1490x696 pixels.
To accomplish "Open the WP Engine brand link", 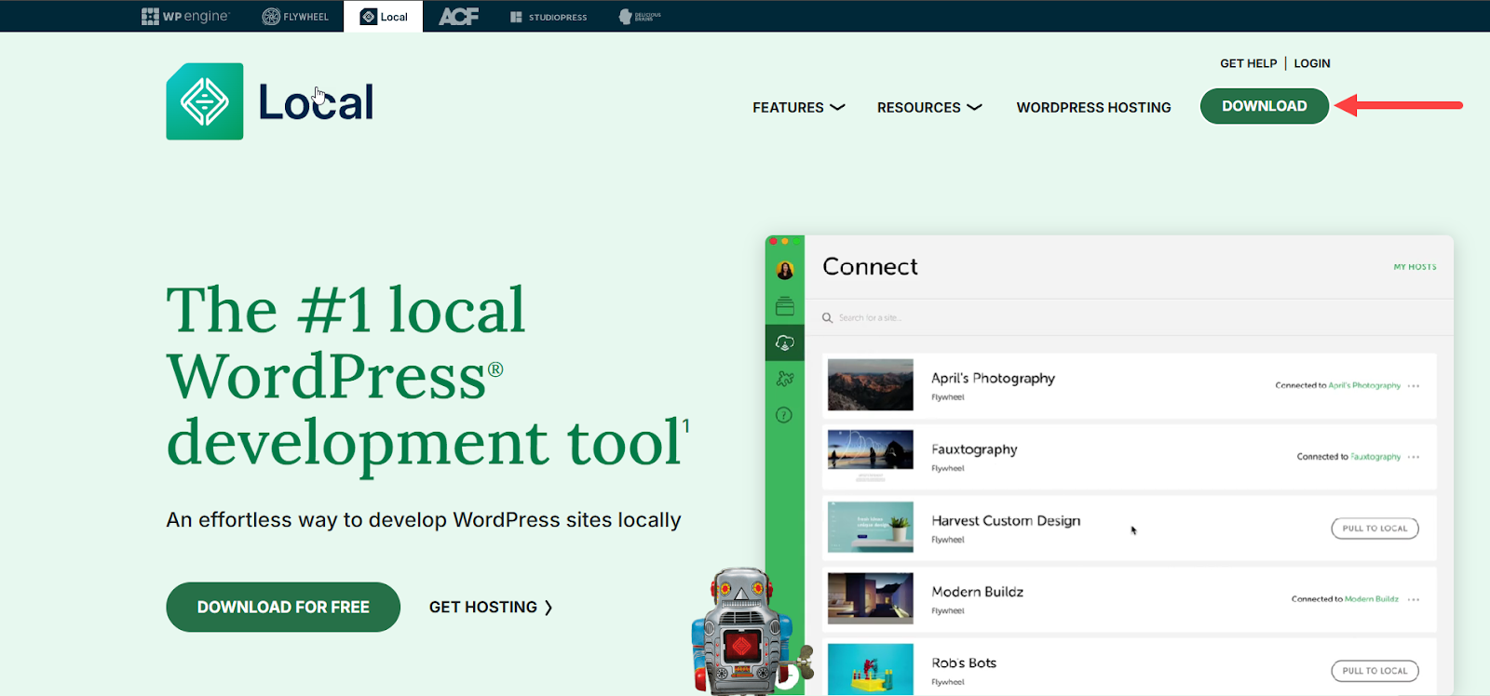I will pos(184,16).
